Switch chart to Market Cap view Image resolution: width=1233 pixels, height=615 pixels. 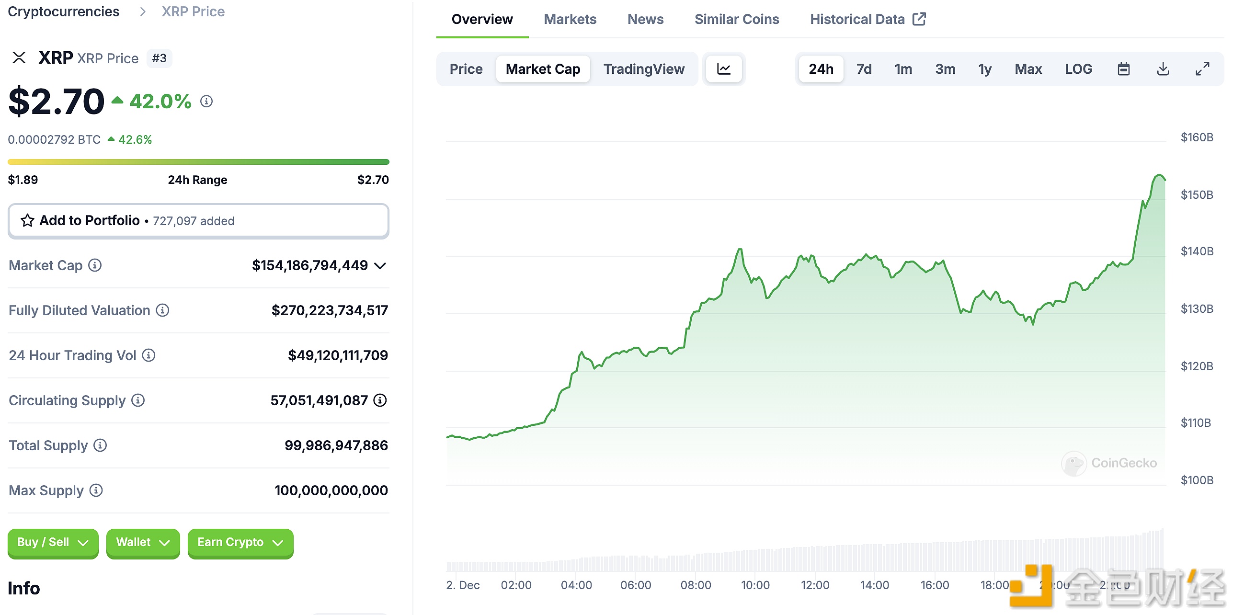coord(543,69)
